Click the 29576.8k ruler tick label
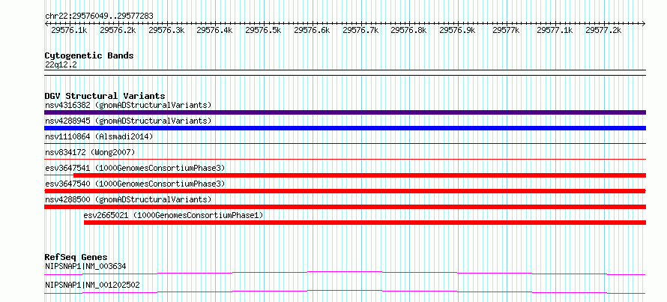The height and width of the screenshot is (302, 667). pyautogui.click(x=408, y=30)
